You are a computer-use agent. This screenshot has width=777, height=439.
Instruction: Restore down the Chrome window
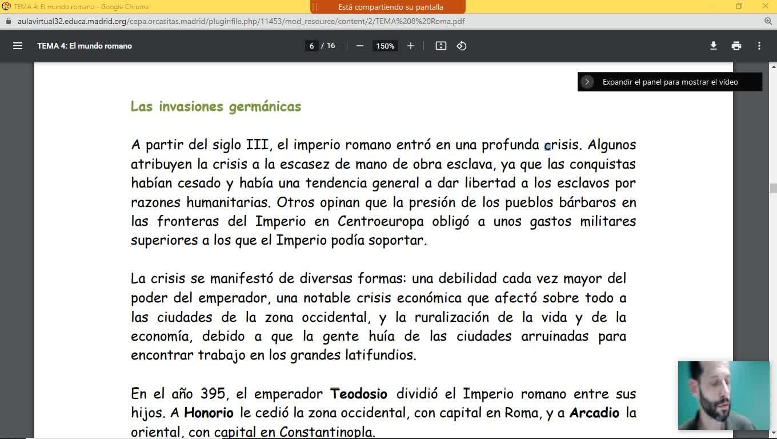[x=739, y=6]
